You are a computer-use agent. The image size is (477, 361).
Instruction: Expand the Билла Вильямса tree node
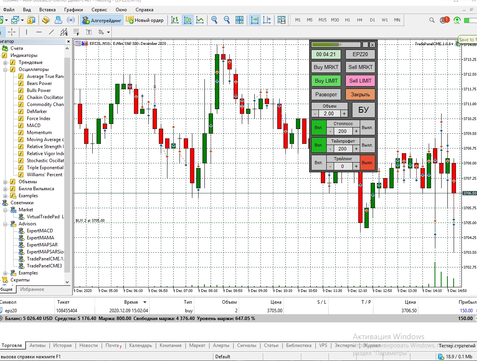(5, 189)
